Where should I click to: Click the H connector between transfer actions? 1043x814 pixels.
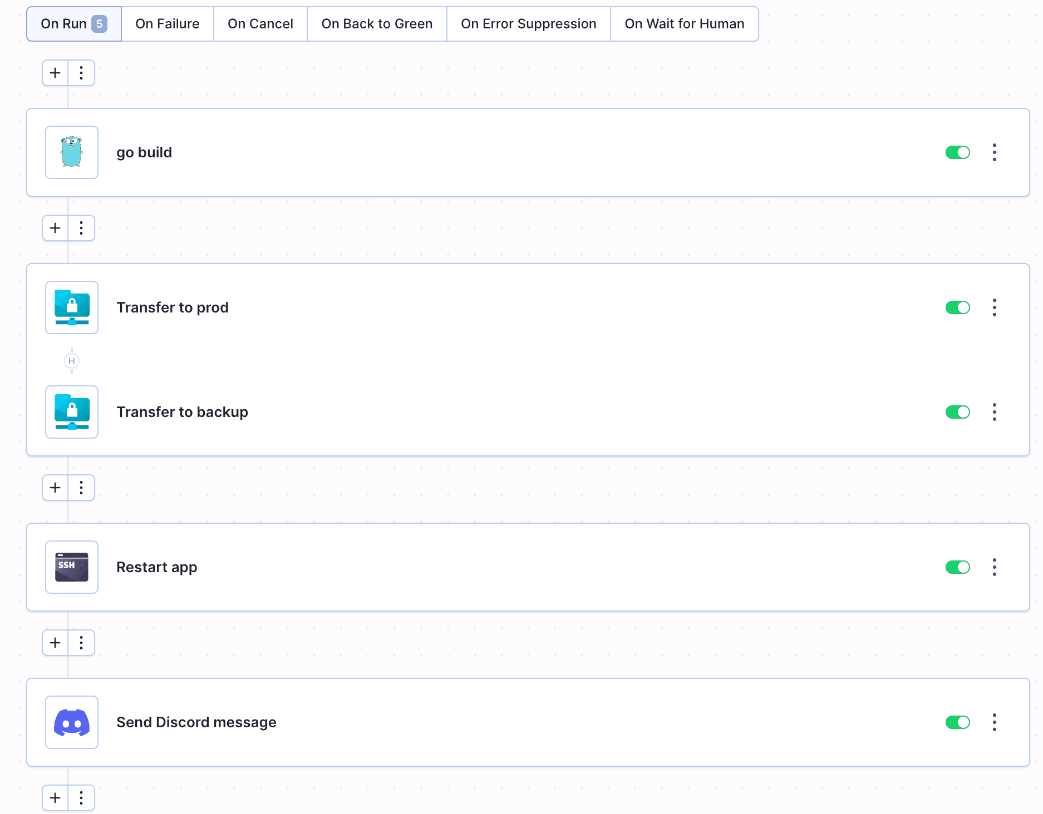click(71, 361)
